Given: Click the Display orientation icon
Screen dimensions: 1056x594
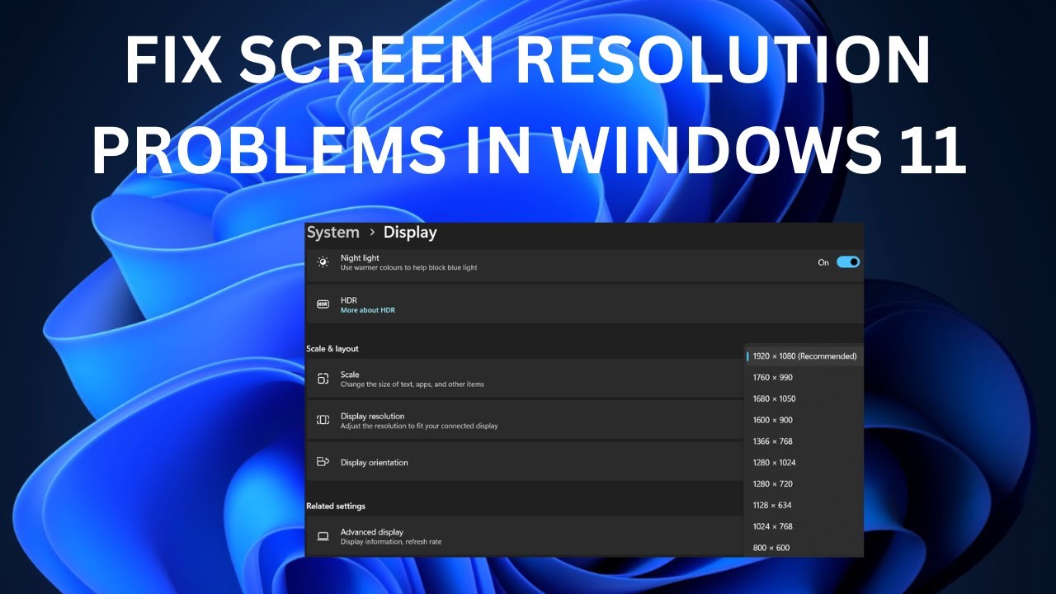Looking at the screenshot, I should coord(323,462).
